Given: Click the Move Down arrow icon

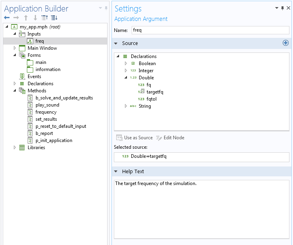Looking at the screenshot, I should pos(35,18).
